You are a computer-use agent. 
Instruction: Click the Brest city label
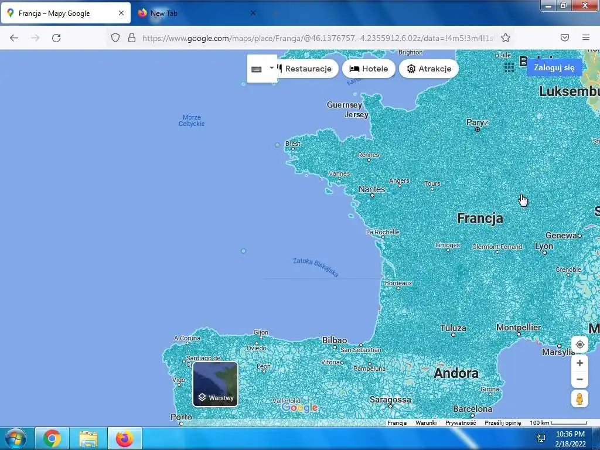pyautogui.click(x=293, y=144)
